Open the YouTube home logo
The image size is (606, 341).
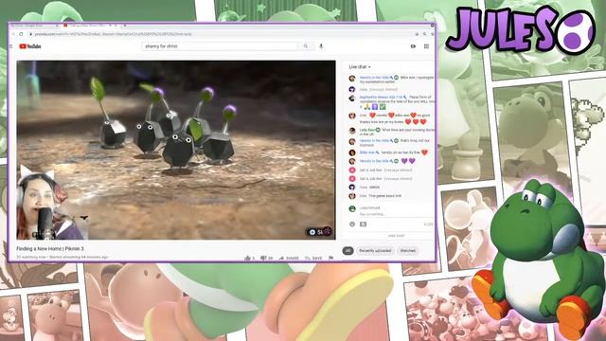[29, 46]
